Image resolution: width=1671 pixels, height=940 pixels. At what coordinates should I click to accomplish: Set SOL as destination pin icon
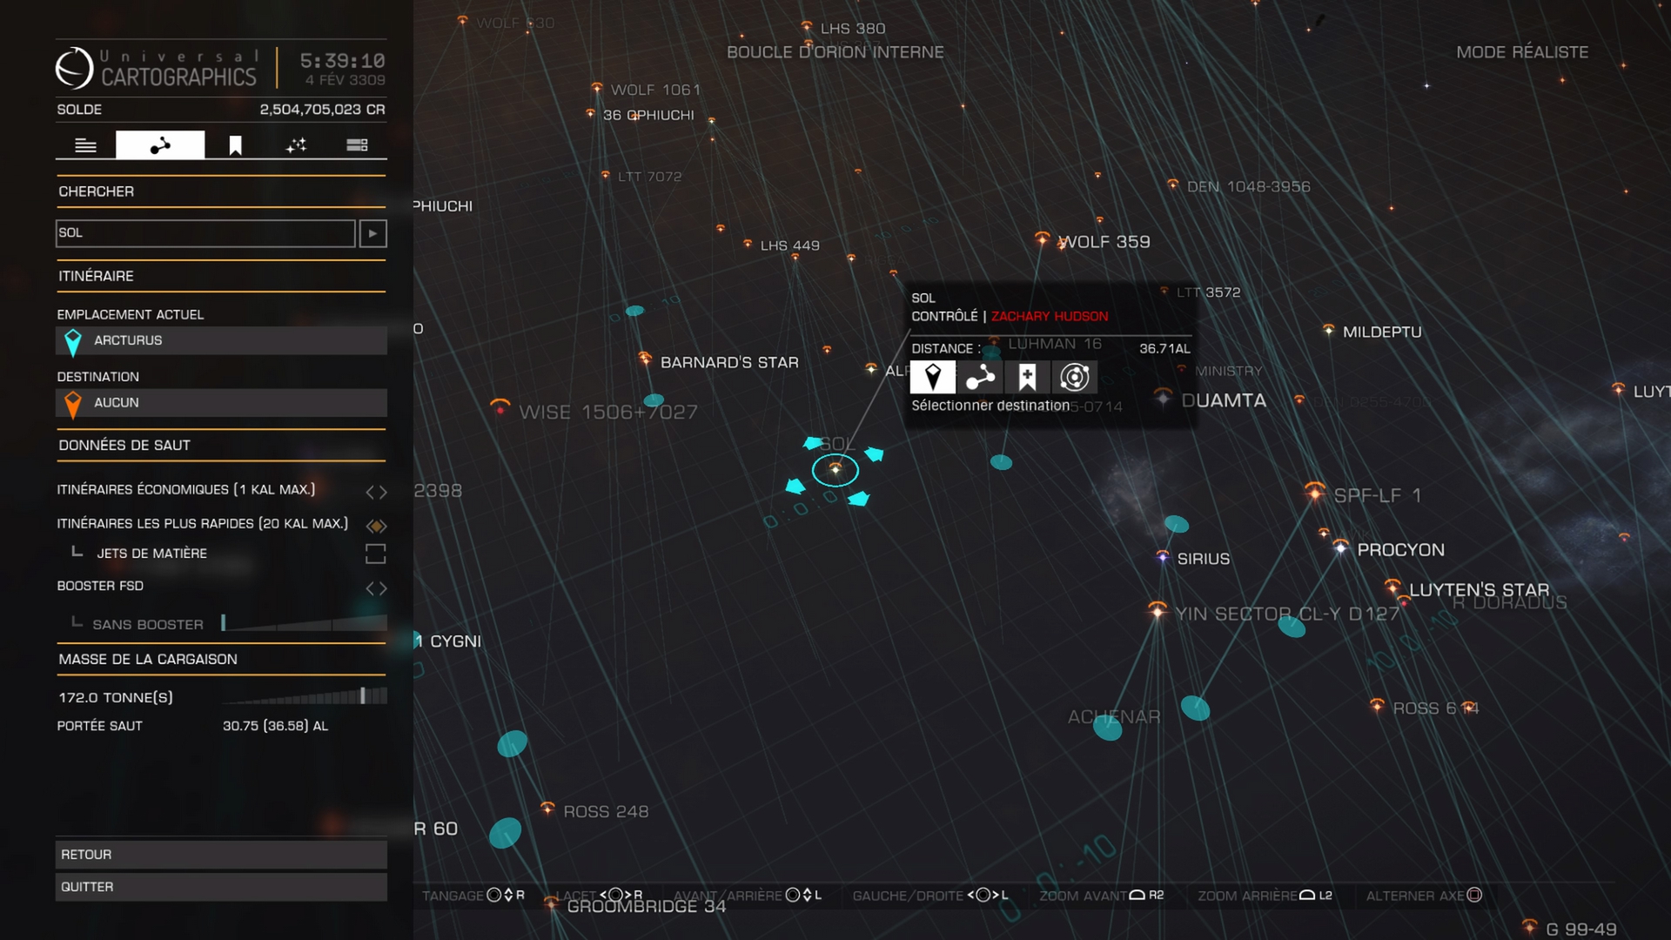933,377
